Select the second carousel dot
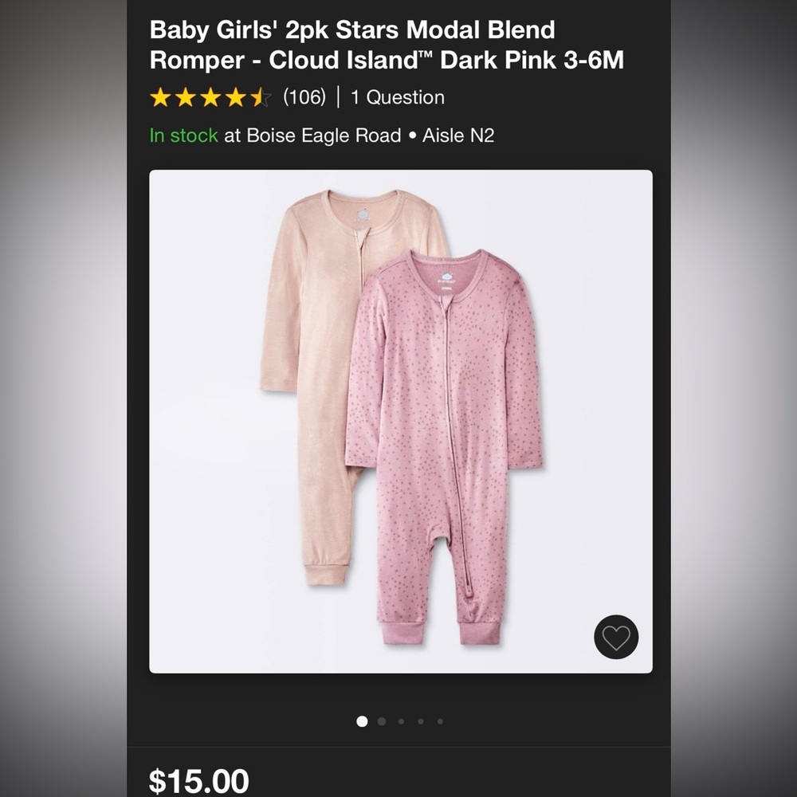Image resolution: width=797 pixels, height=797 pixels. point(381,720)
